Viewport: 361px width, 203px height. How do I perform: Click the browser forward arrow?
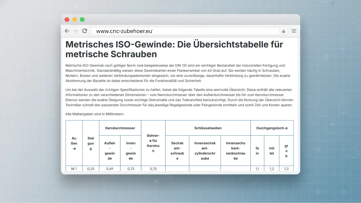pos(75,31)
